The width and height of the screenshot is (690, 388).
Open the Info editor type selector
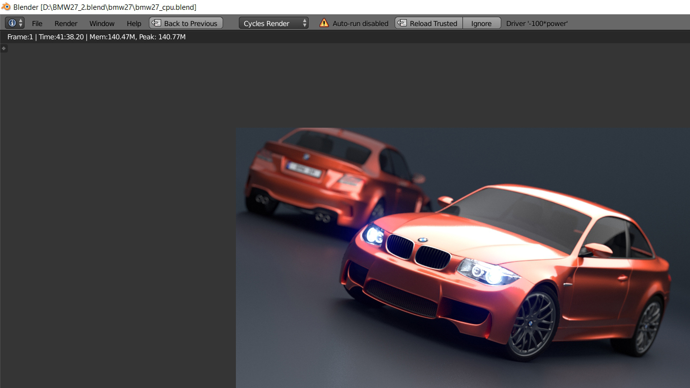15,23
